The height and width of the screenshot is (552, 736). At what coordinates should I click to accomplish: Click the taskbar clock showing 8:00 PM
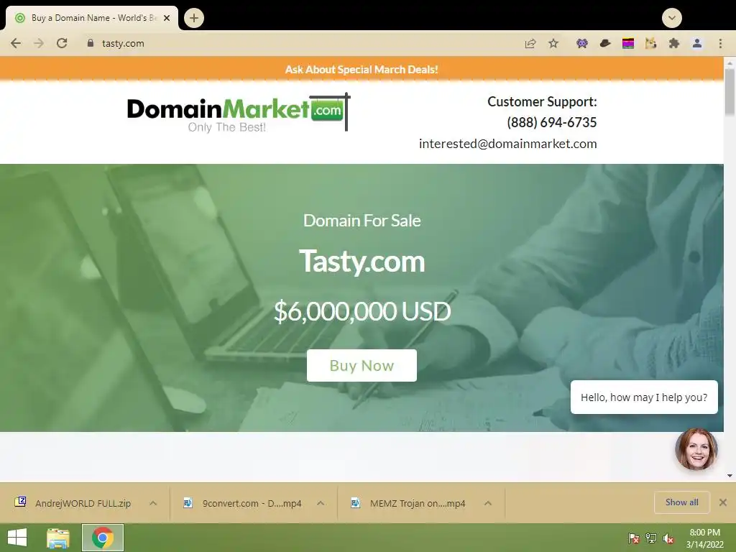click(704, 538)
